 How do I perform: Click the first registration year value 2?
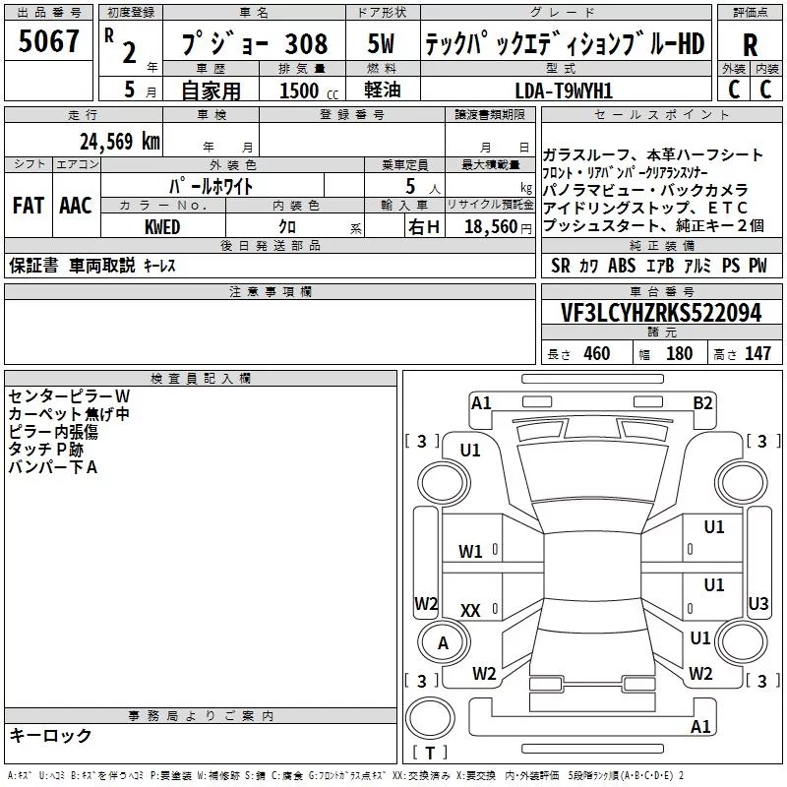(x=130, y=53)
